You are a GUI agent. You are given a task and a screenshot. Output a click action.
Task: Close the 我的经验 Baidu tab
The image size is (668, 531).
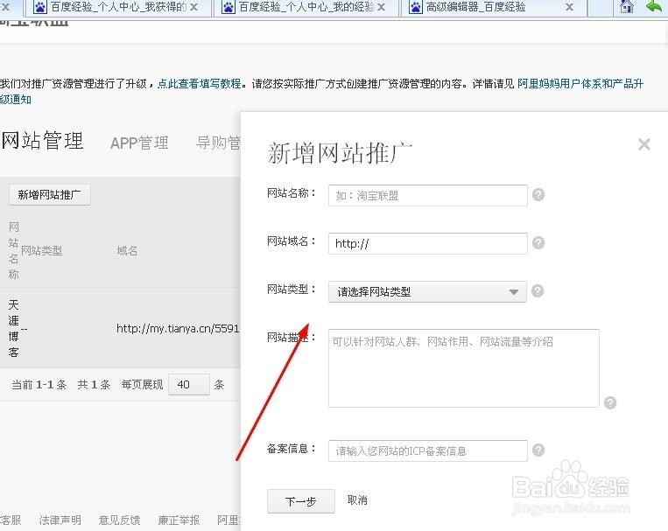382,7
